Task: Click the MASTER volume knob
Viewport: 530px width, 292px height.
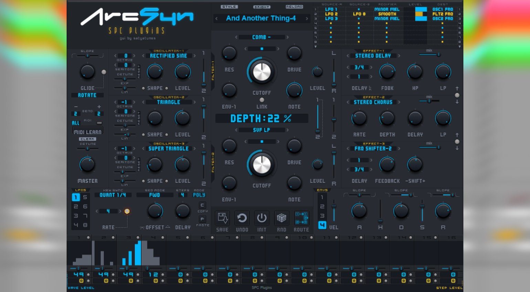Action: coord(87,165)
